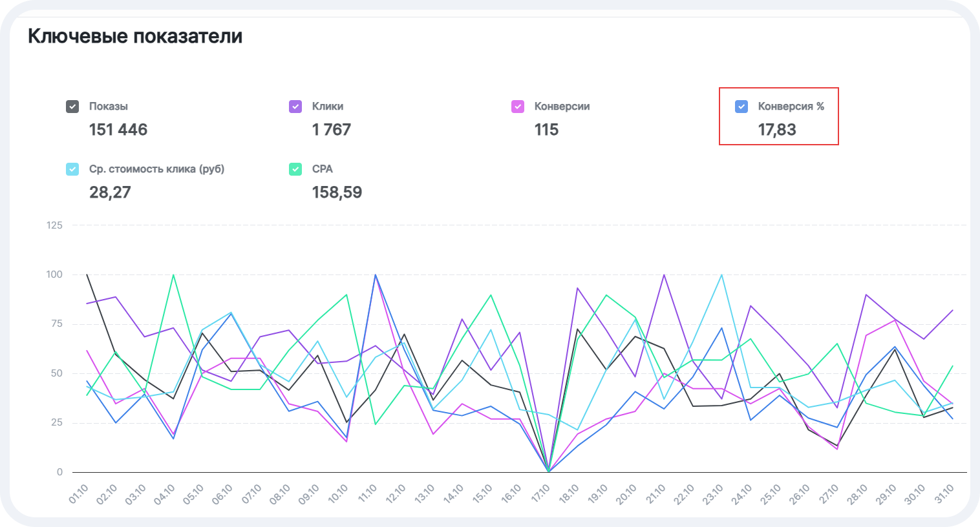
Task: Hide the CPA line via checkbox
Action: pyautogui.click(x=295, y=169)
